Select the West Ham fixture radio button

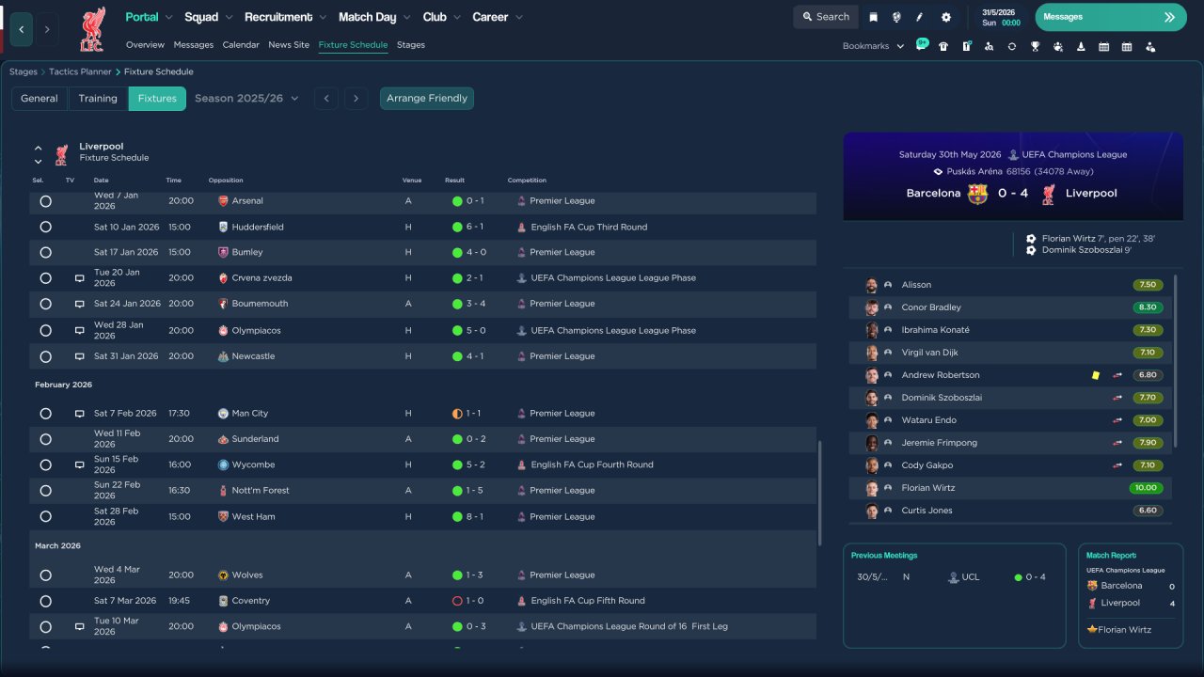pos(45,517)
